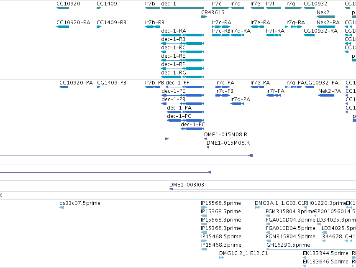
Task: Click the dec-1-RE transcript label
Action: pyautogui.click(x=173, y=56)
